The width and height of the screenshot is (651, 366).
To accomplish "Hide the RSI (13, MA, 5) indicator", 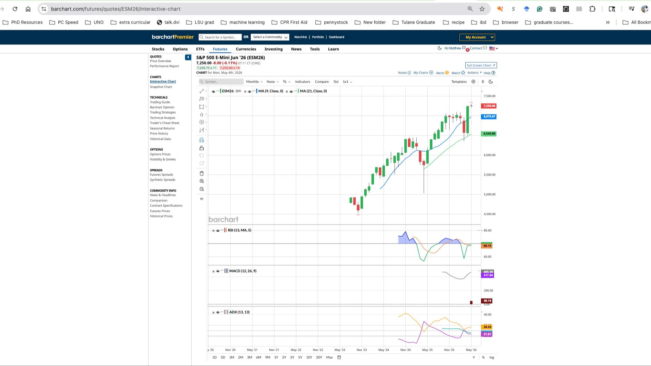I will click(x=217, y=231).
